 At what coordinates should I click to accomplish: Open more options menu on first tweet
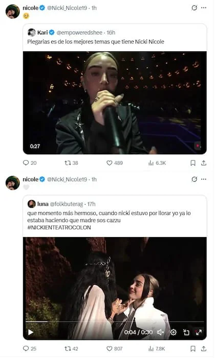tap(204, 8)
